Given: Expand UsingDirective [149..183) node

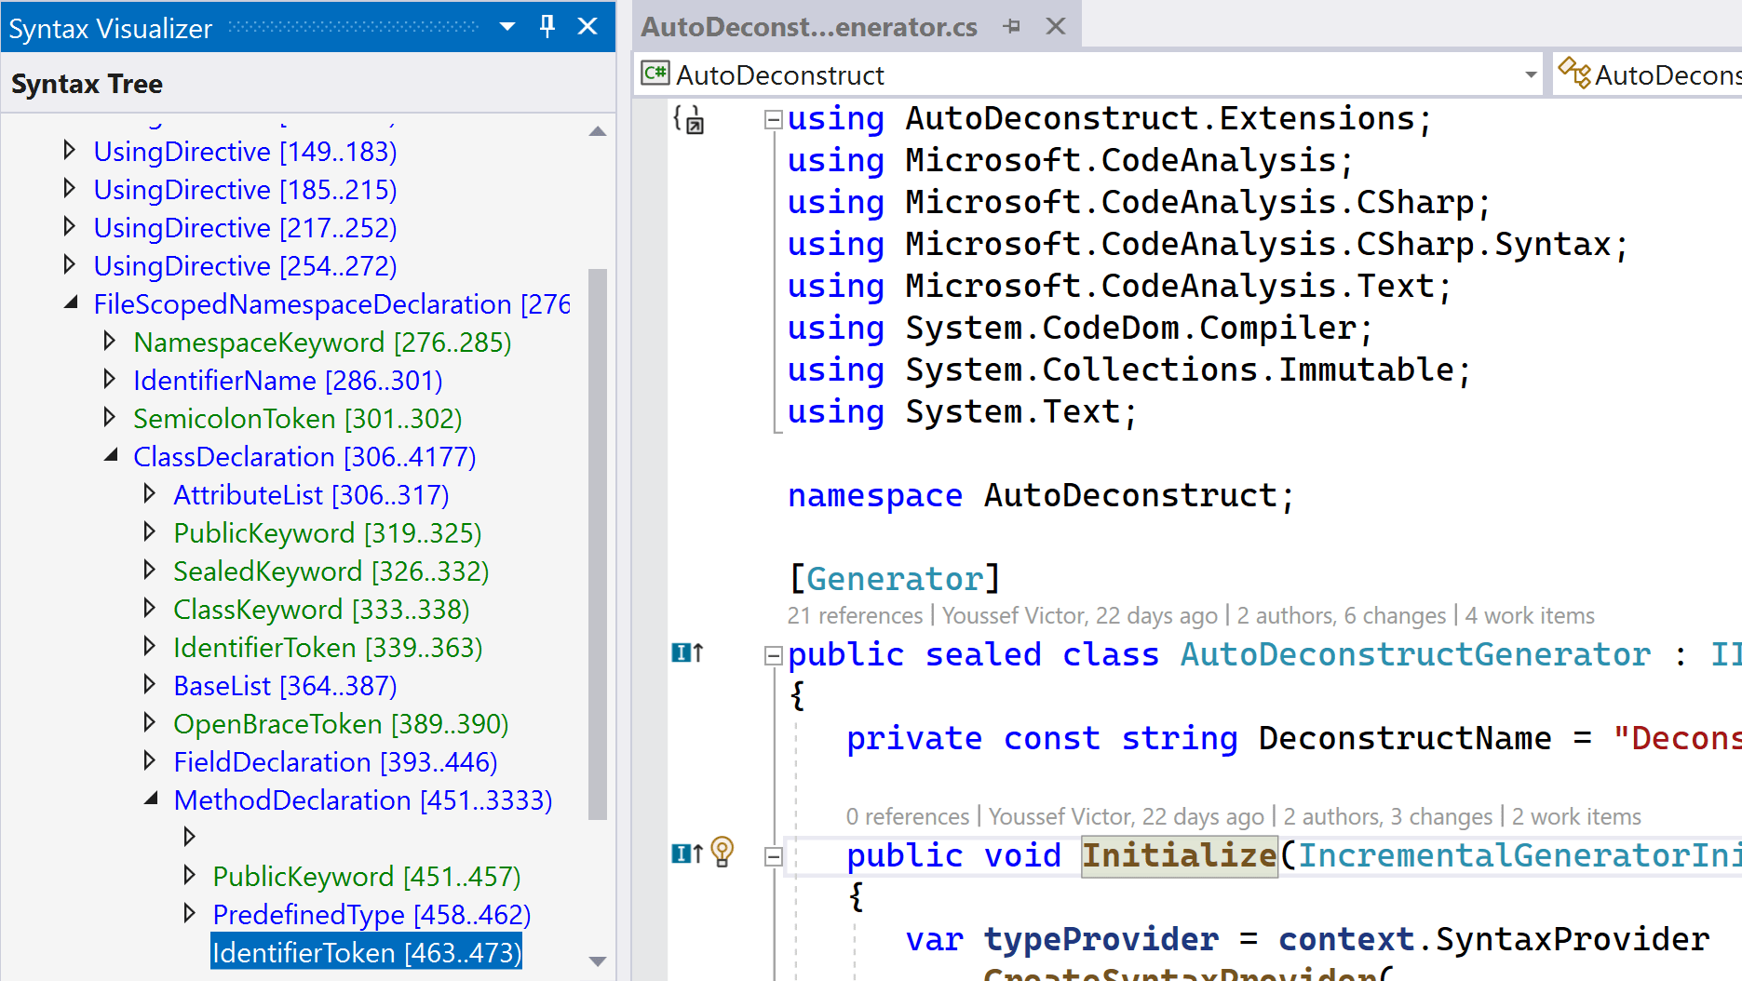Looking at the screenshot, I should [x=69, y=150].
